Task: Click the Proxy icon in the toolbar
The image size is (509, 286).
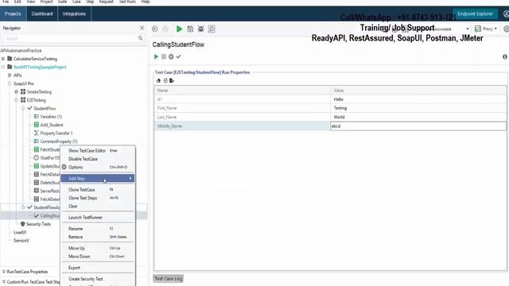Action: [478, 29]
